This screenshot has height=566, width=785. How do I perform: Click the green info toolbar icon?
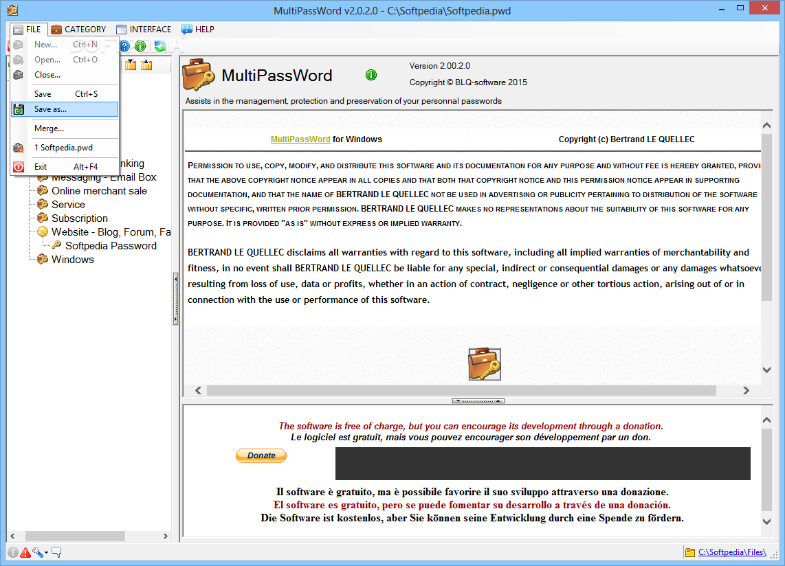141,47
